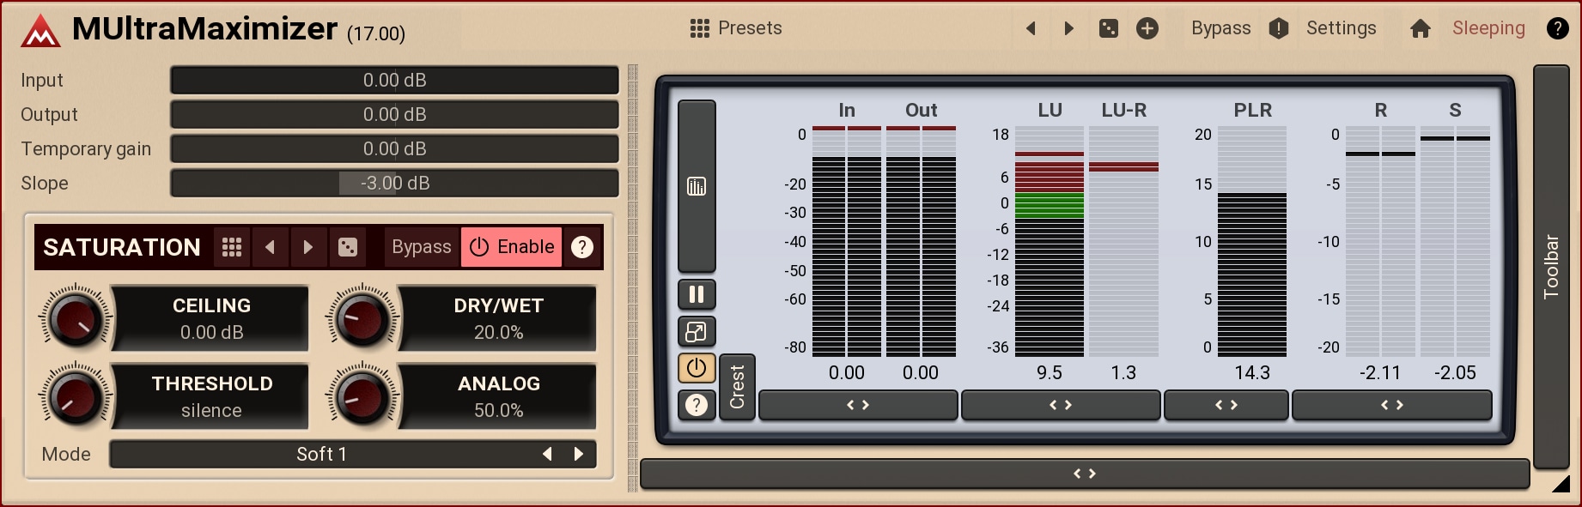1582x507 pixels.
Task: Pause the meter display
Action: (697, 294)
